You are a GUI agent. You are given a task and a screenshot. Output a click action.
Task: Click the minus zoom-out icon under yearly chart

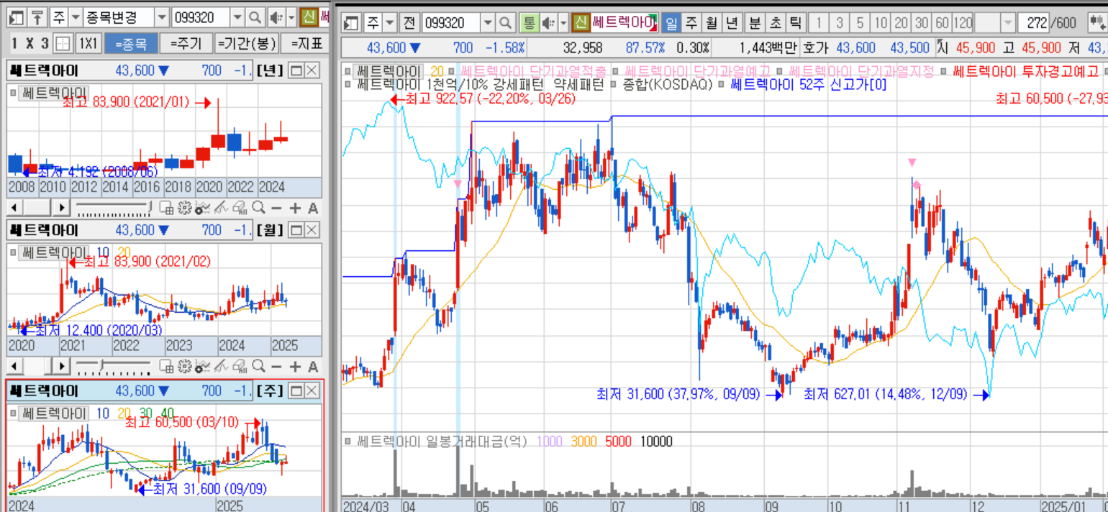(x=277, y=208)
